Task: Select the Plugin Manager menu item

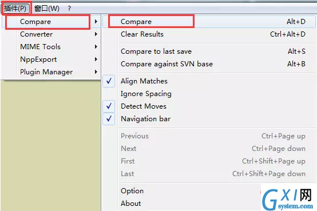Action: [x=51, y=72]
